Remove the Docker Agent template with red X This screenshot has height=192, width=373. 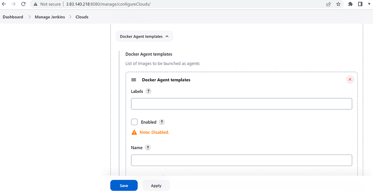(350, 80)
